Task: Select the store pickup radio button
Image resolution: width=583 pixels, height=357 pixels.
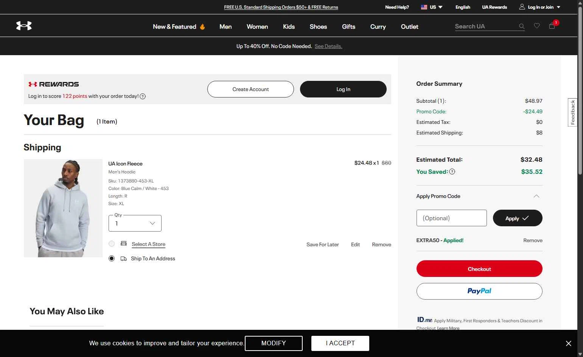Action: click(x=112, y=244)
